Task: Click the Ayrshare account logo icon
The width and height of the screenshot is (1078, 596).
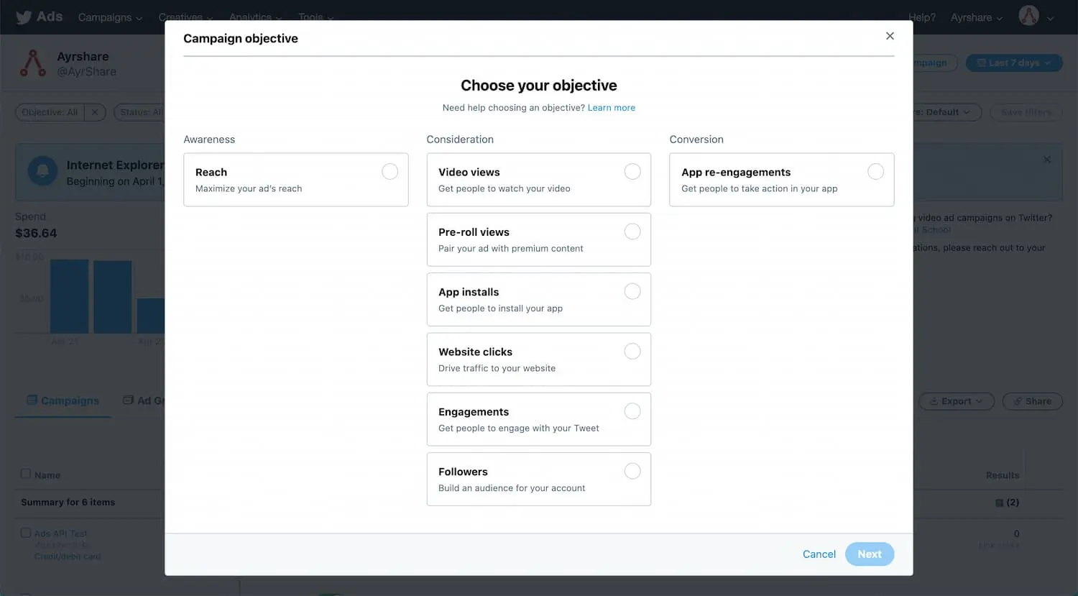Action: (x=33, y=64)
